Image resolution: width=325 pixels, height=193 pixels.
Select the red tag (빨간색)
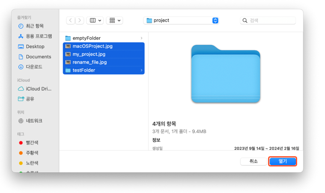tap(29, 143)
